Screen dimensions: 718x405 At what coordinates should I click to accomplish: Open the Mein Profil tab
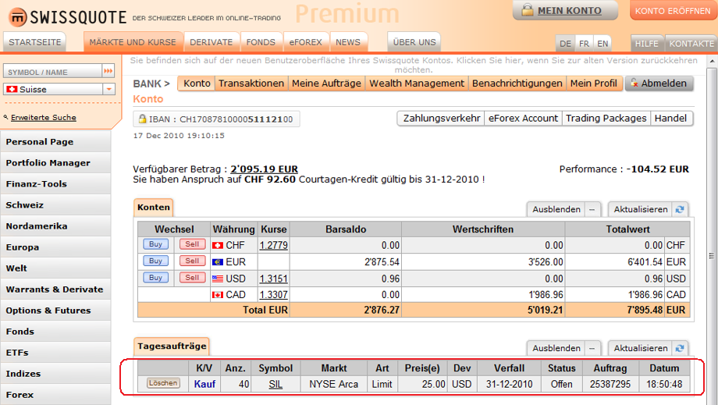594,83
